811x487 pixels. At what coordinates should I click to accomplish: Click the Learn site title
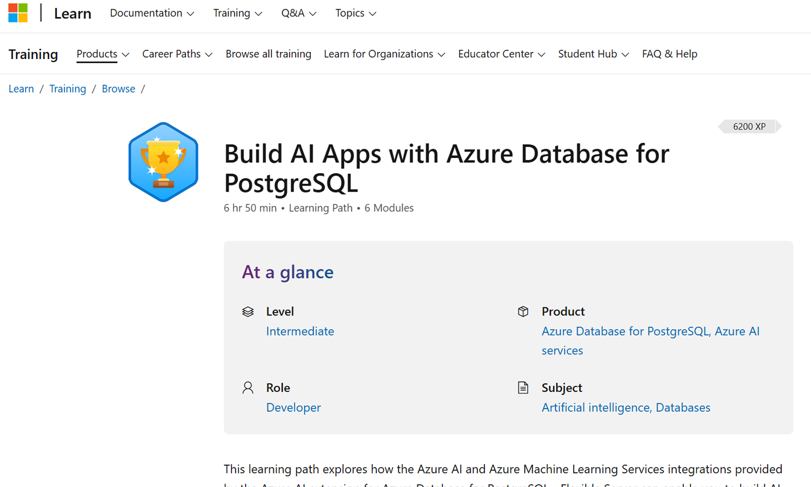72,14
